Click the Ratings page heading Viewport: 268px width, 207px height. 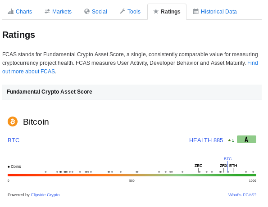point(18,35)
